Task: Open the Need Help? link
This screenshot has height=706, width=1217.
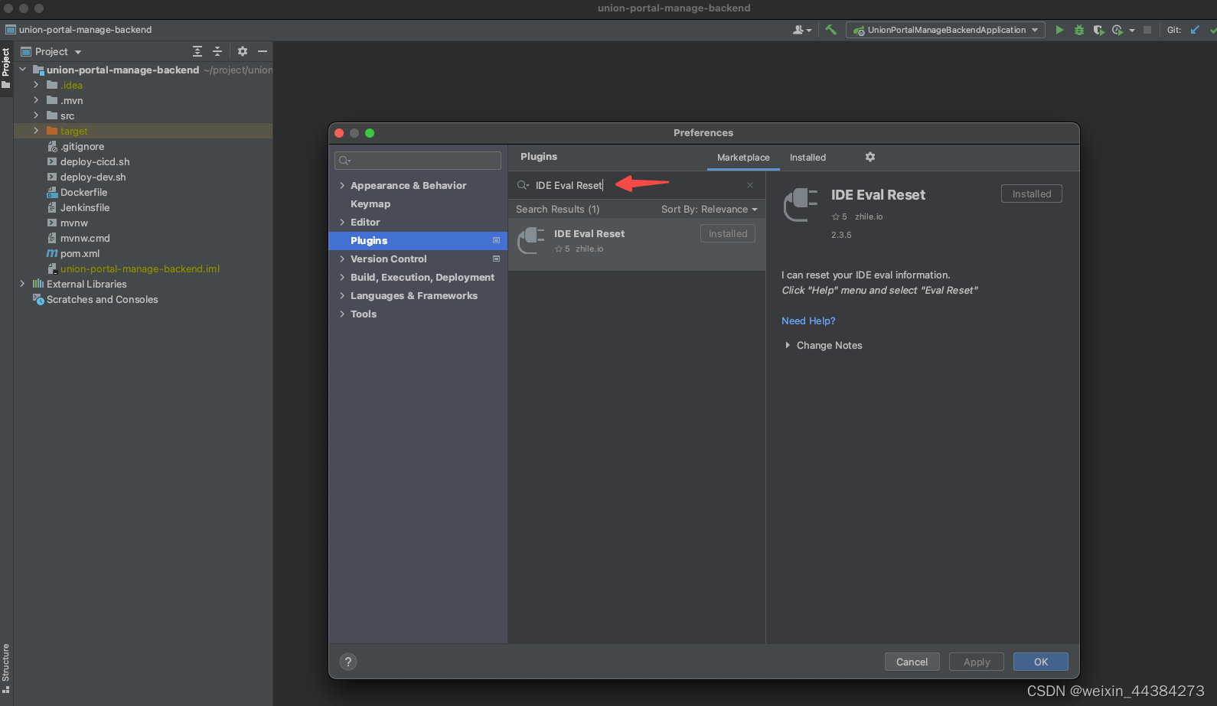Action: (808, 321)
